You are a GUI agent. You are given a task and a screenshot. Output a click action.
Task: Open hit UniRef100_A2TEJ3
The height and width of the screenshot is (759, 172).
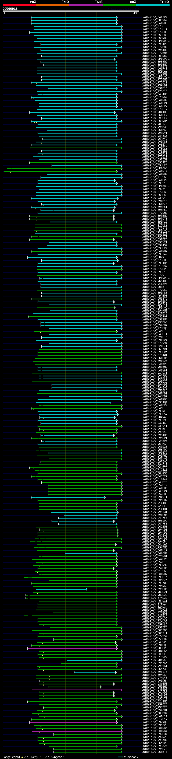click(x=154, y=68)
